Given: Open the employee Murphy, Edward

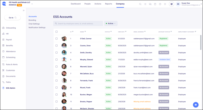Looking at the screenshot, I should [x=86, y=60].
